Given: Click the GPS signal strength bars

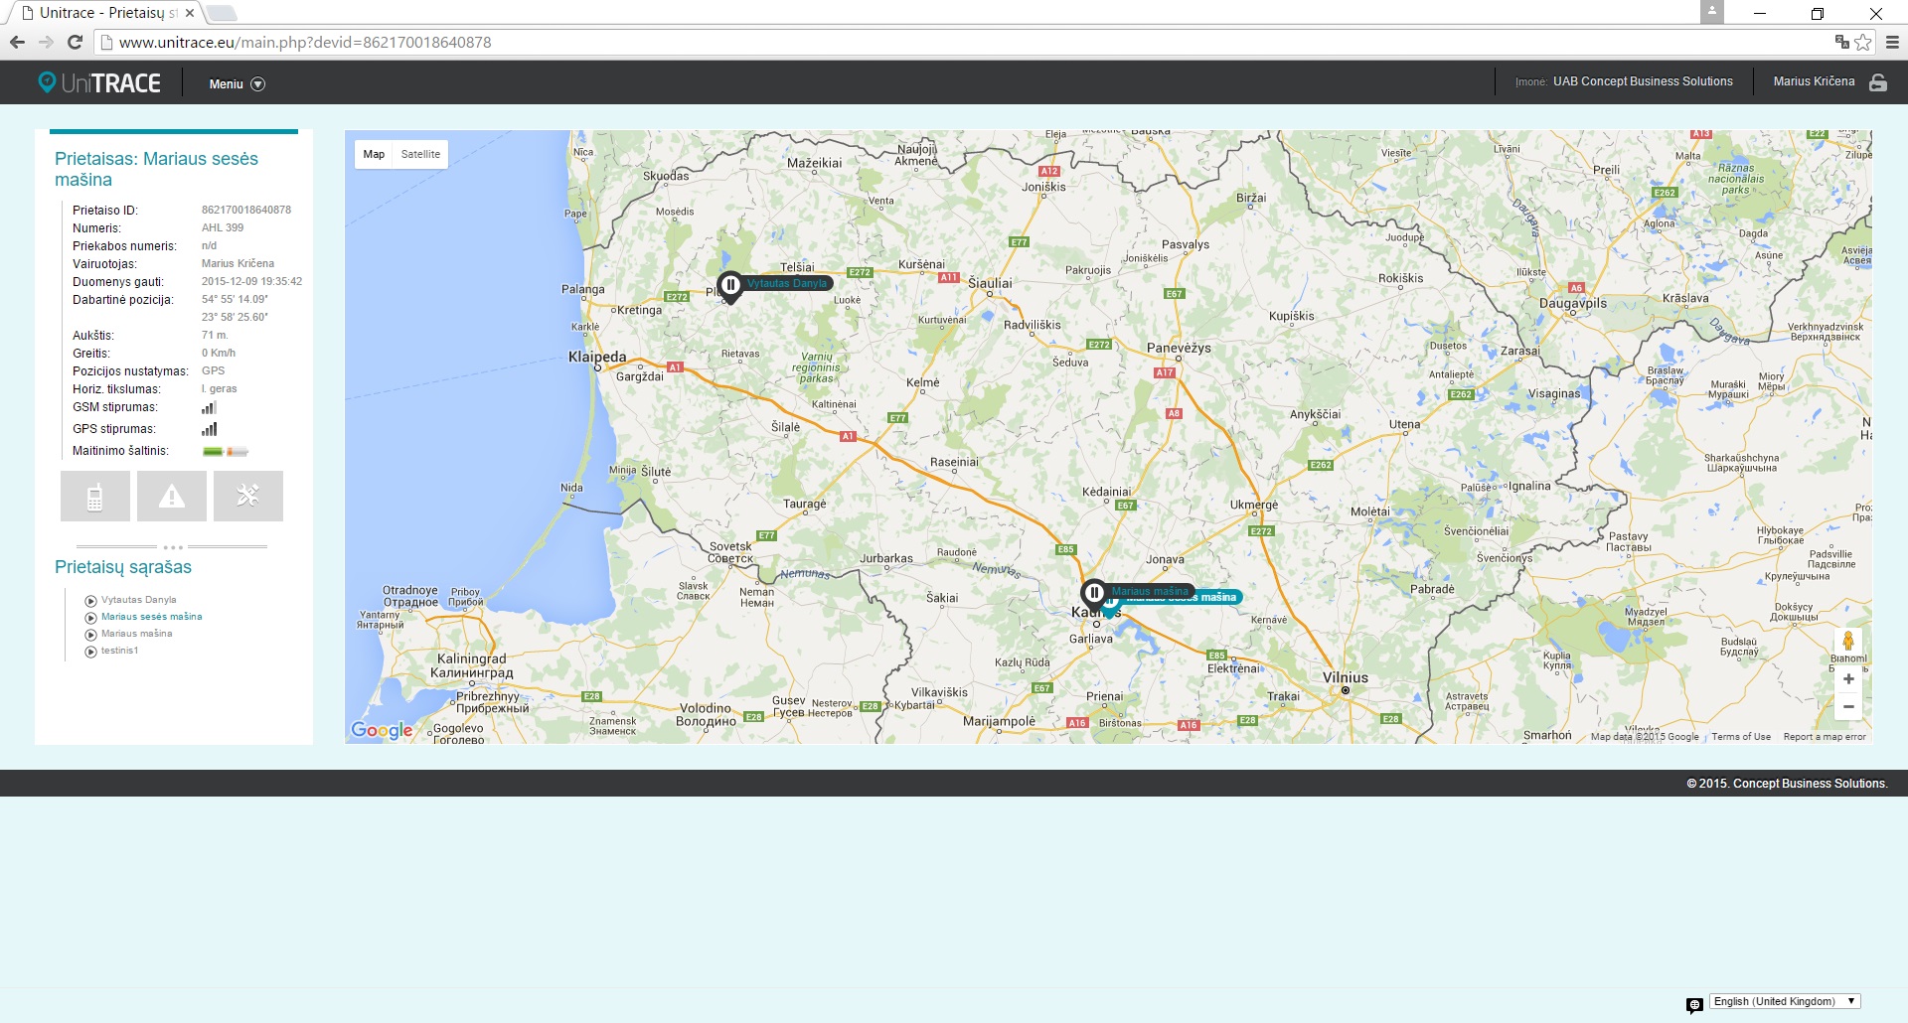Looking at the screenshot, I should pyautogui.click(x=209, y=429).
